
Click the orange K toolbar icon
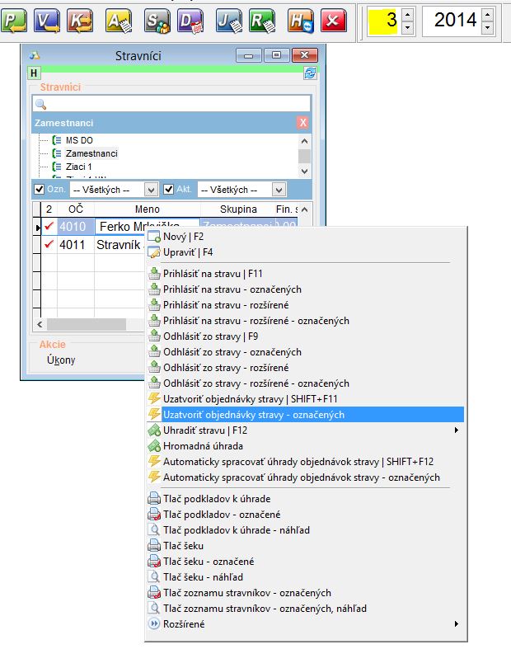pos(82,19)
